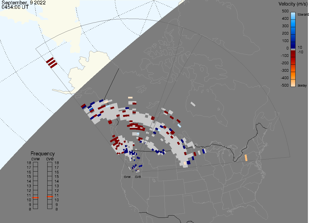Click the 8 label right of cve frequency bar
This screenshot has height=223, width=309.
57,210
